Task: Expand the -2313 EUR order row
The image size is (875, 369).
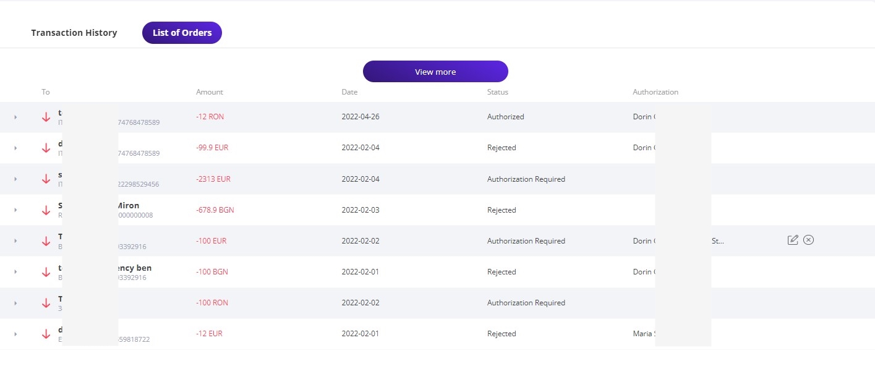Action: click(15, 179)
